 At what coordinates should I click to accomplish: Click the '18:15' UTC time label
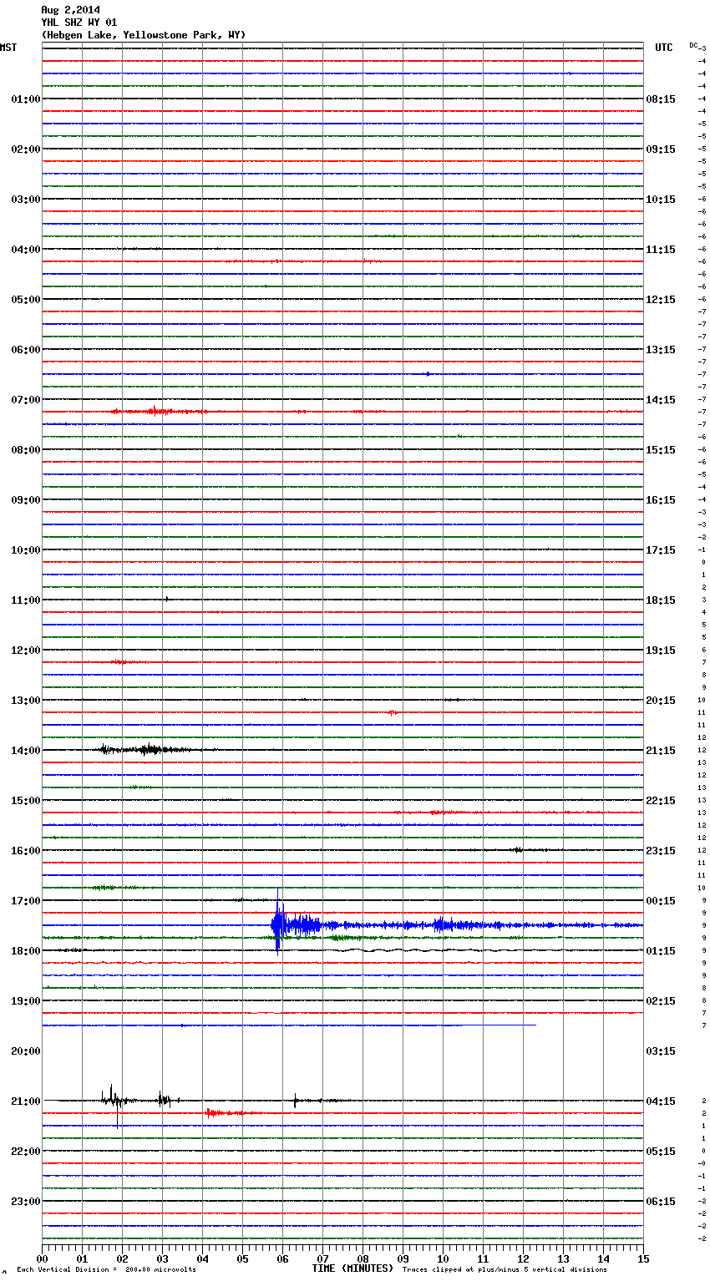coord(661,600)
